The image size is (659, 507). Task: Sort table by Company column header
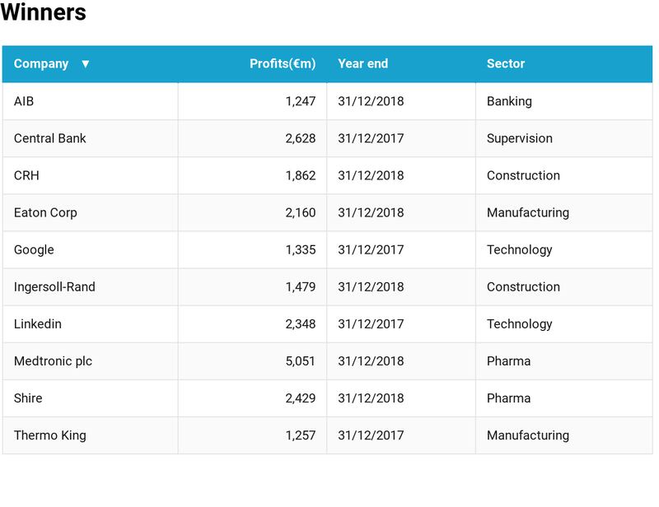click(41, 64)
